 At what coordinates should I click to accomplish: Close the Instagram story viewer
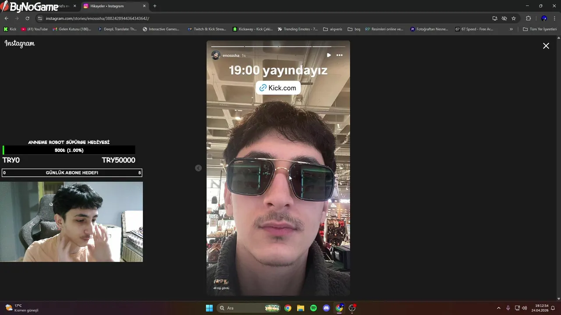click(x=546, y=46)
